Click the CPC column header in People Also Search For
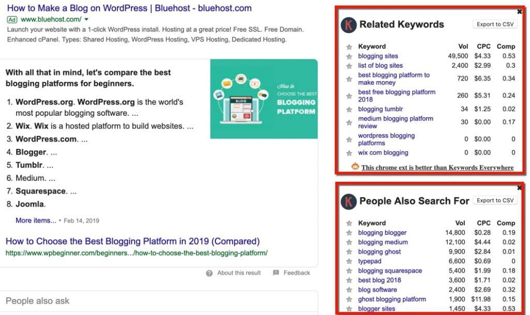Viewport: 530px width, 315px height. [x=483, y=223]
